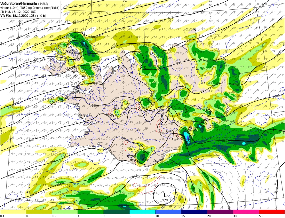Click the olive 0.3–0.5 legend swatch
Image resolution: width=285 pixels, height=218 pixels.
pyautogui.click(x=39, y=212)
